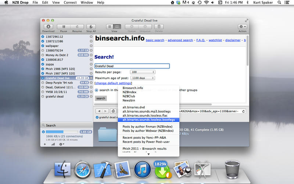Click the search button on the page

pyautogui.click(x=101, y=98)
